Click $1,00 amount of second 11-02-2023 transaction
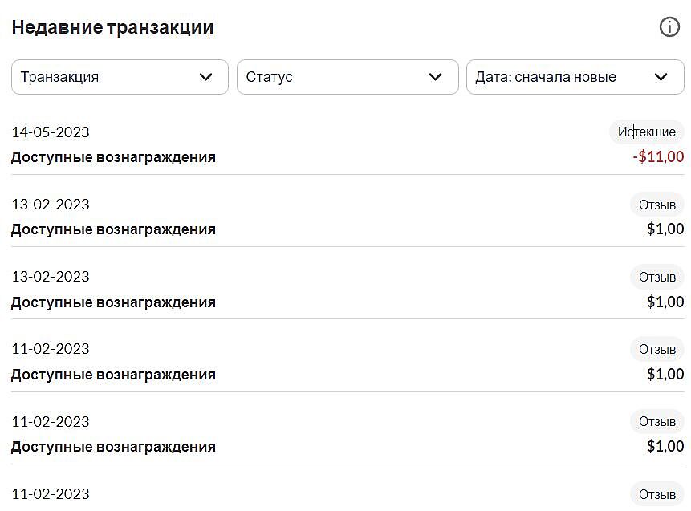 tap(665, 447)
